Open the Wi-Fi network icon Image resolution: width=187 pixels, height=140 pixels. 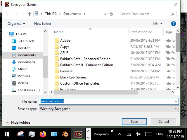coord(129,134)
